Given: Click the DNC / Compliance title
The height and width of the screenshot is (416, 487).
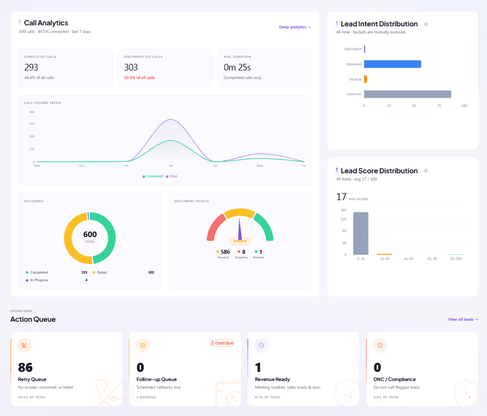Looking at the screenshot, I should [x=394, y=380].
